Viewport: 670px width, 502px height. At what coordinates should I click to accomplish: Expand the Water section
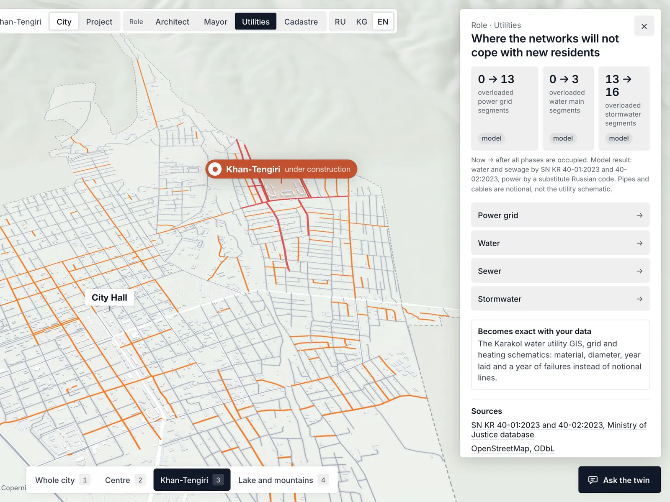[560, 243]
